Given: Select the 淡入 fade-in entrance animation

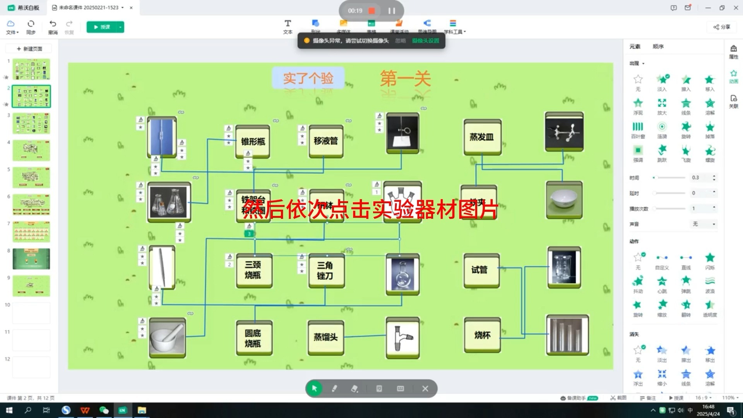Looking at the screenshot, I should [662, 82].
